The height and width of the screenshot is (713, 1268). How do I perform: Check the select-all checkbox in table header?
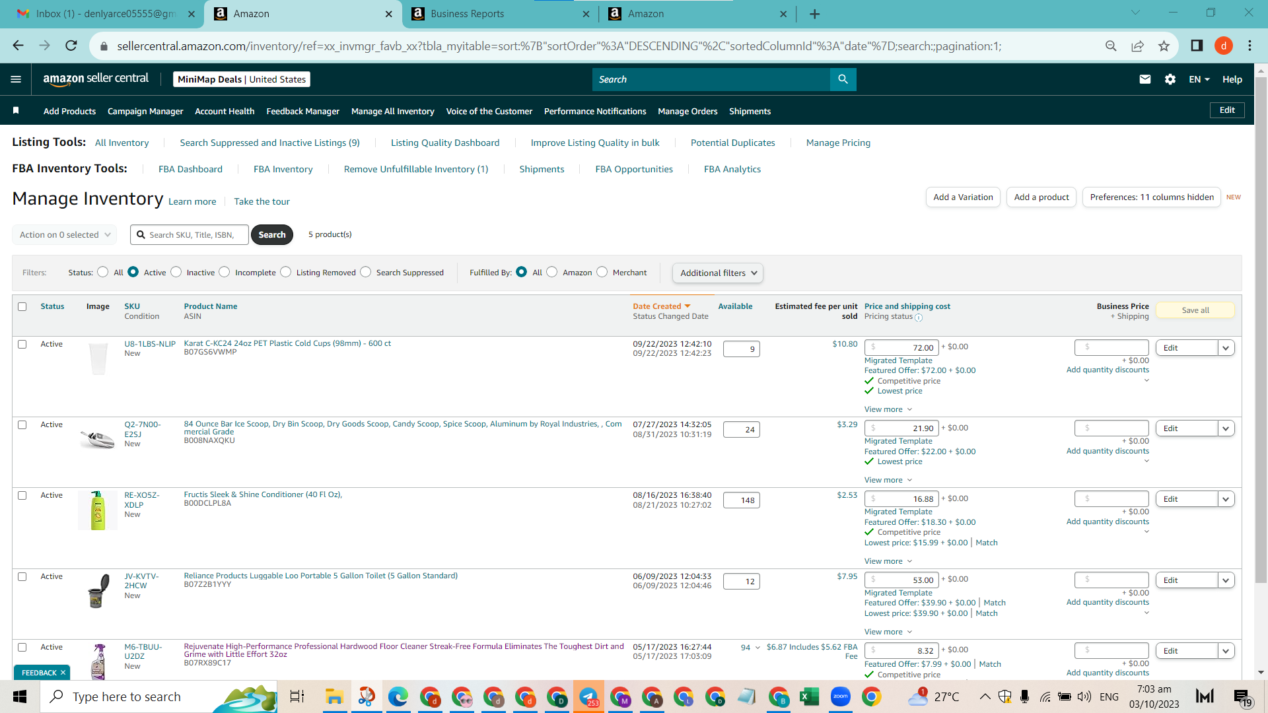click(x=22, y=306)
